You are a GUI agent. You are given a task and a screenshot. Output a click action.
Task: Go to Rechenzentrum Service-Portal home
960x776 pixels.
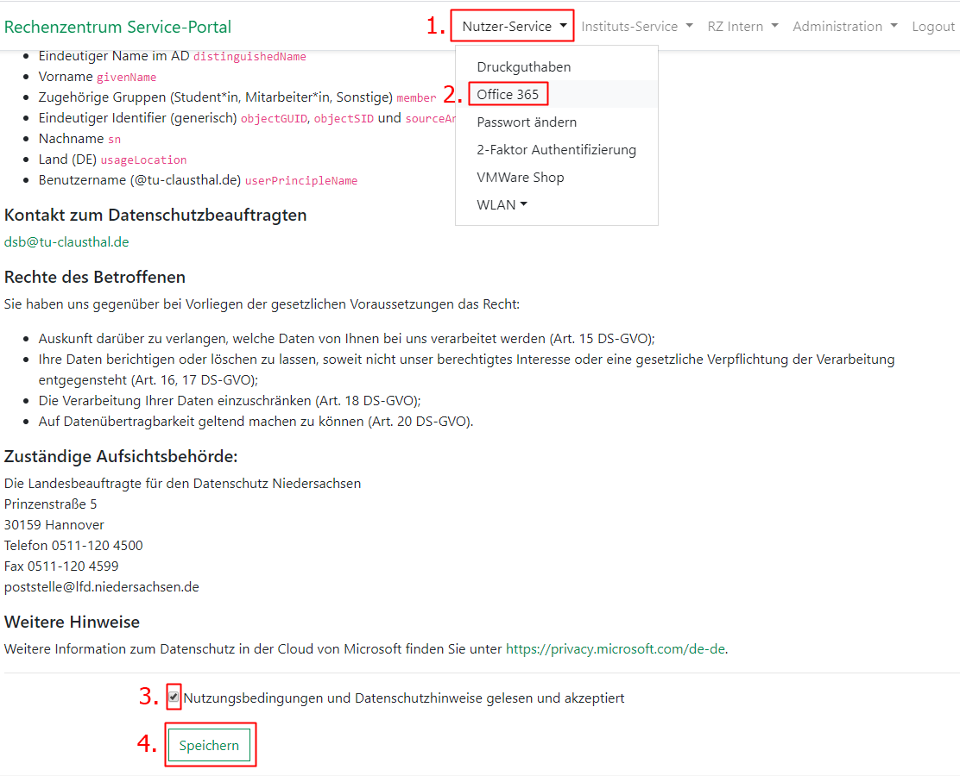[118, 27]
